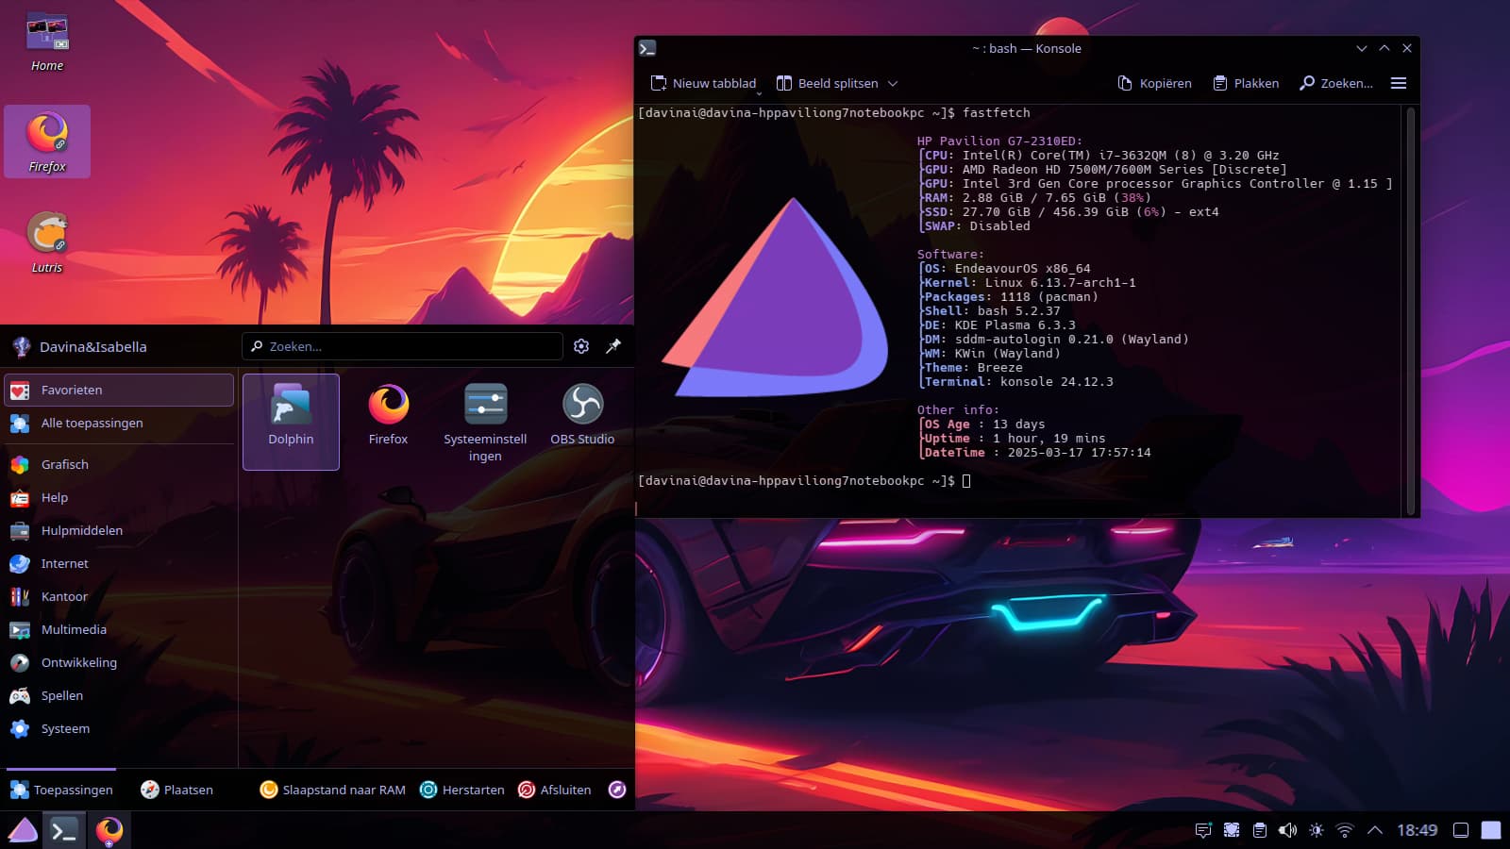Click Nieuw tabblad in Konsole
The image size is (1510, 849).
coord(703,83)
